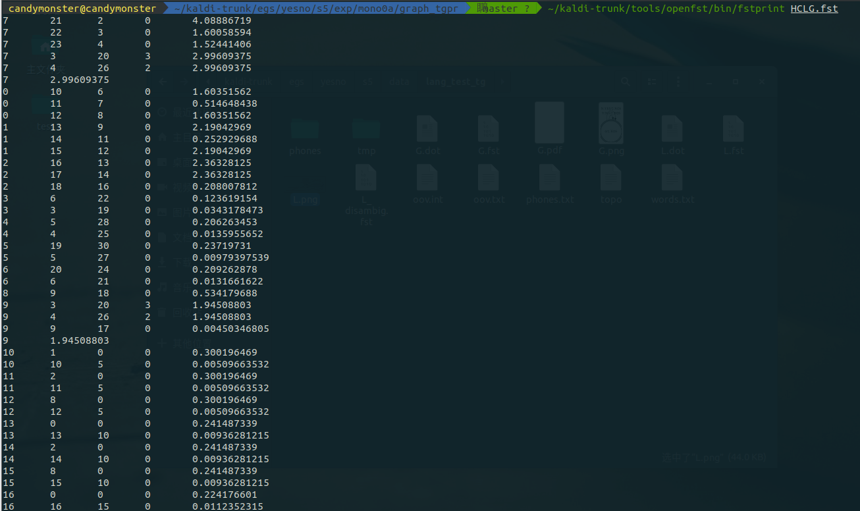Click the file manager search icon
The height and width of the screenshot is (511, 860).
click(x=626, y=82)
